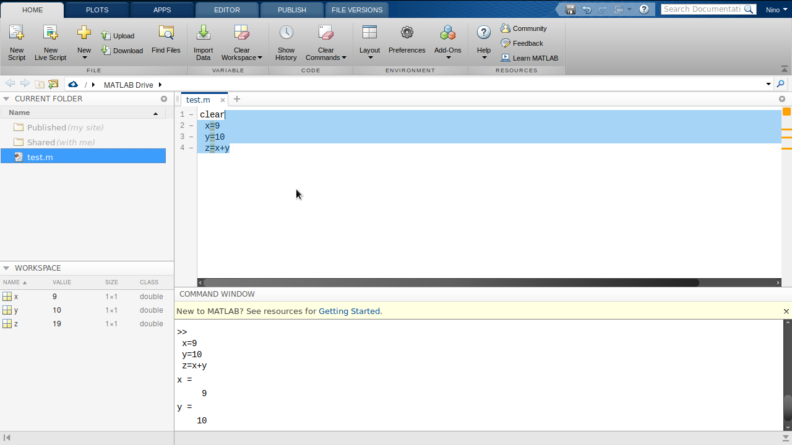Image resolution: width=792 pixels, height=445 pixels.
Task: Collapse the Current Folder panel
Action: [x=6, y=99]
